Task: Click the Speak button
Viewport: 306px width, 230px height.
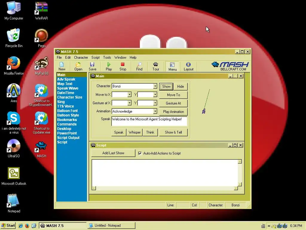Action: [119, 132]
